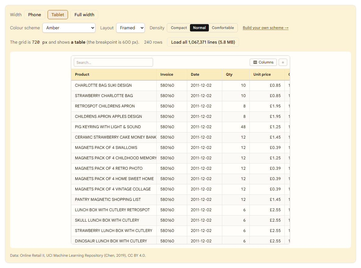This screenshot has height=268, width=361.
Task: Sort by the Invoice column header
Action: [x=172, y=74]
